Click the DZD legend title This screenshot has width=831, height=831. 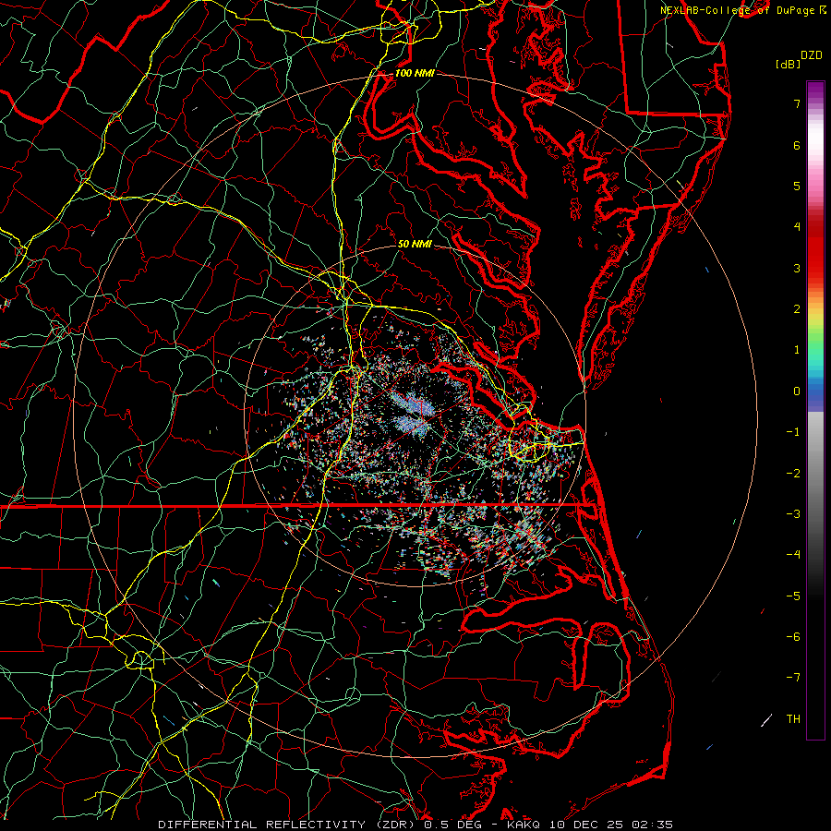812,55
